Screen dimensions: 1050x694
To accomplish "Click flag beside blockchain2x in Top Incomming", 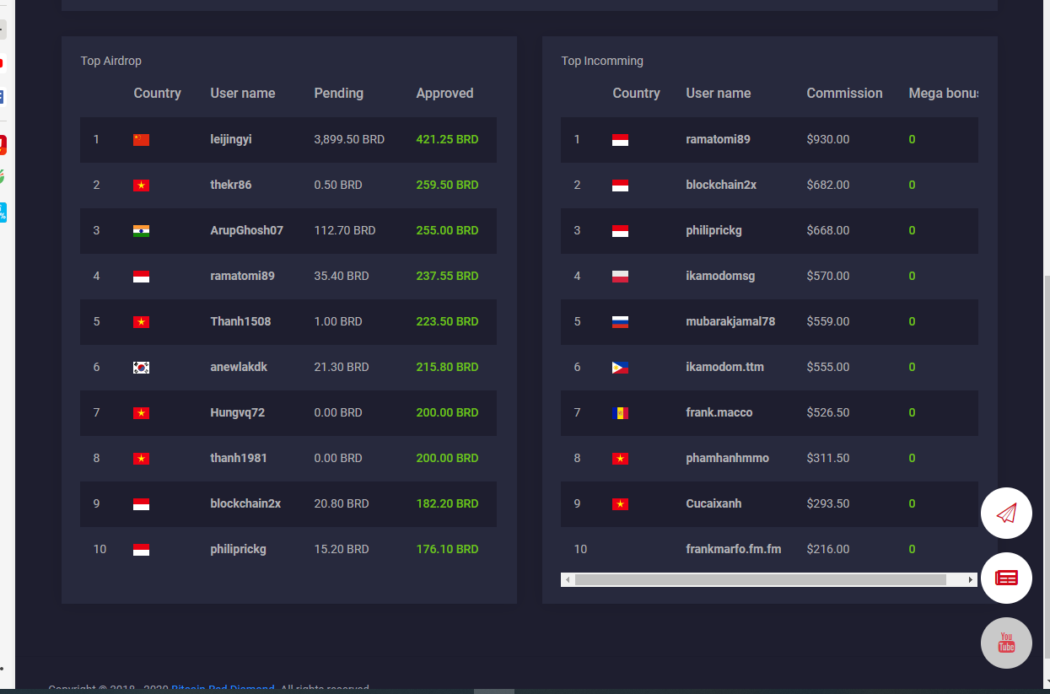I will 620,186.
